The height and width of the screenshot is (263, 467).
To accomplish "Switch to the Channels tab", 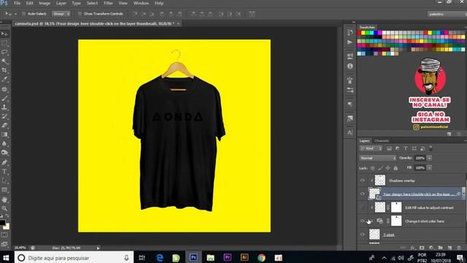I will [x=382, y=141].
